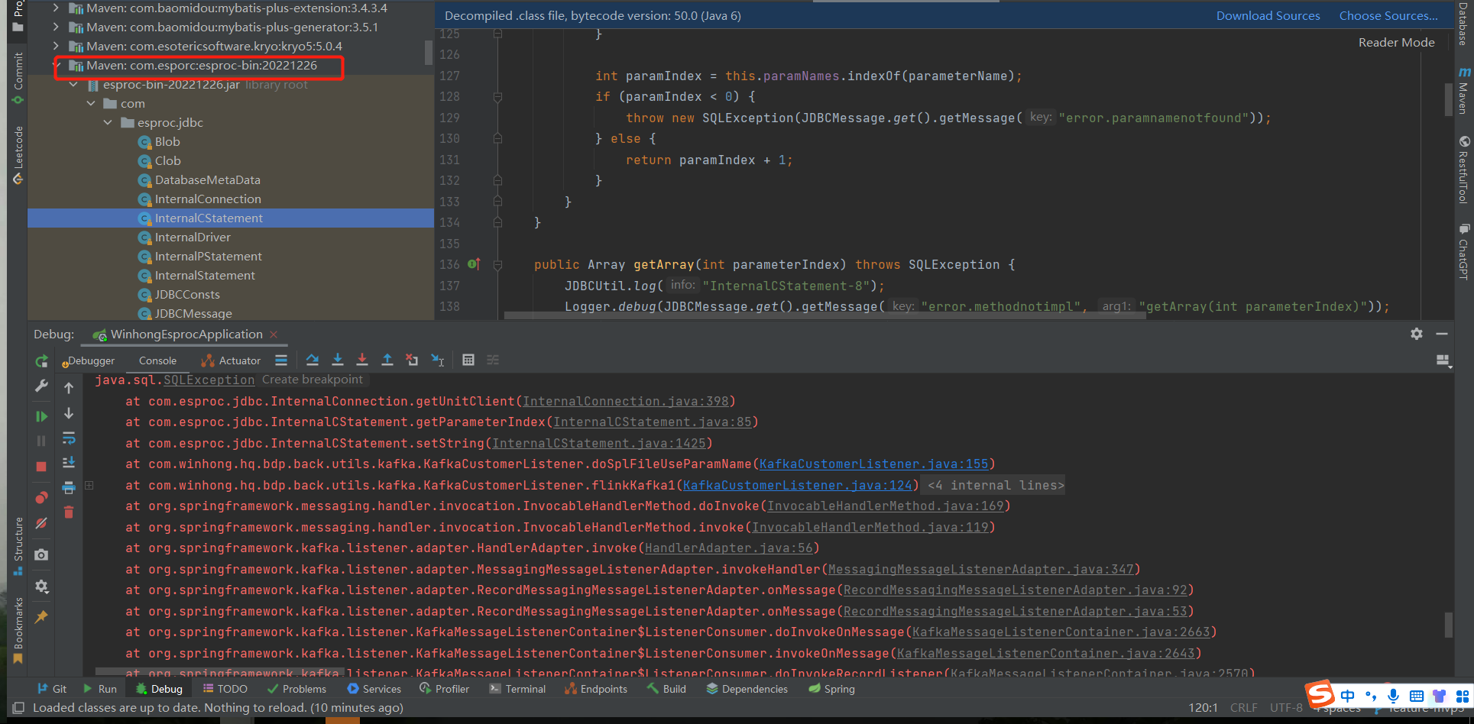Screen dimensions: 1474x724
Task: Expand the kryo5 Maven library node
Action: 56,47
